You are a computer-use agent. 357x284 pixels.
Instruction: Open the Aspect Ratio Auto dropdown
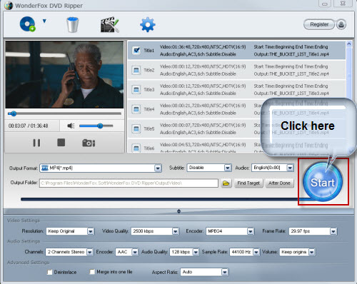pyautogui.click(x=225, y=272)
